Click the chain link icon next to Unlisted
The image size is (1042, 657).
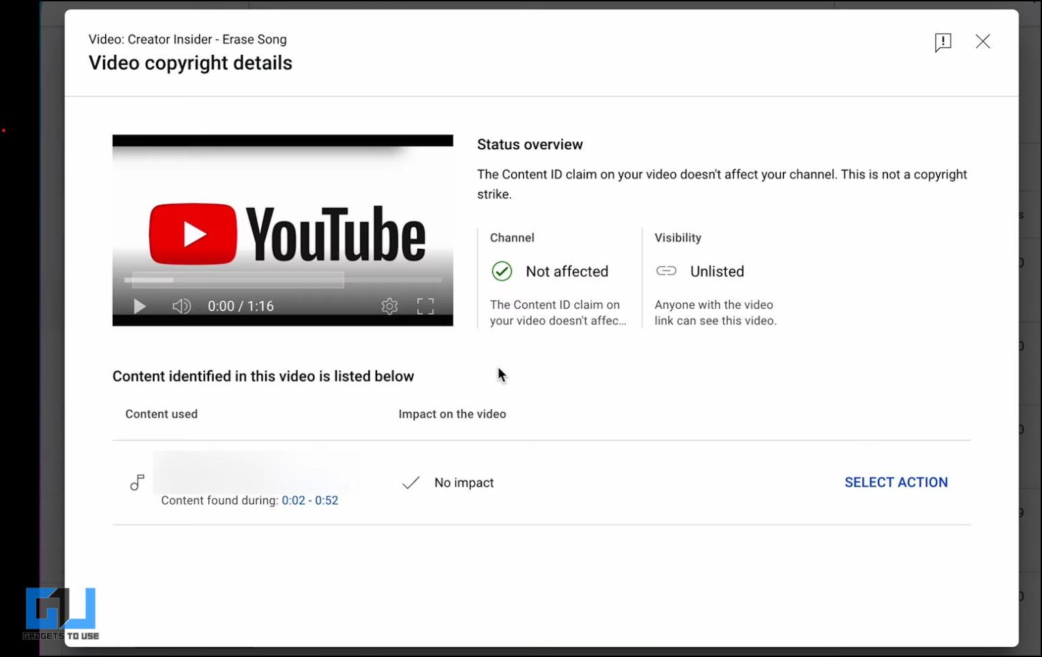click(x=667, y=271)
